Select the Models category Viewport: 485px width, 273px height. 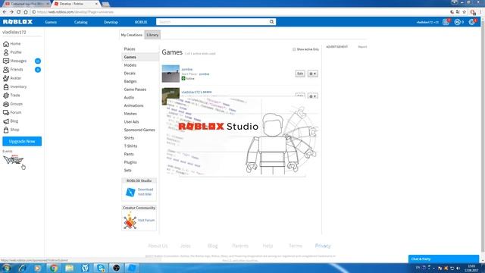pos(130,65)
